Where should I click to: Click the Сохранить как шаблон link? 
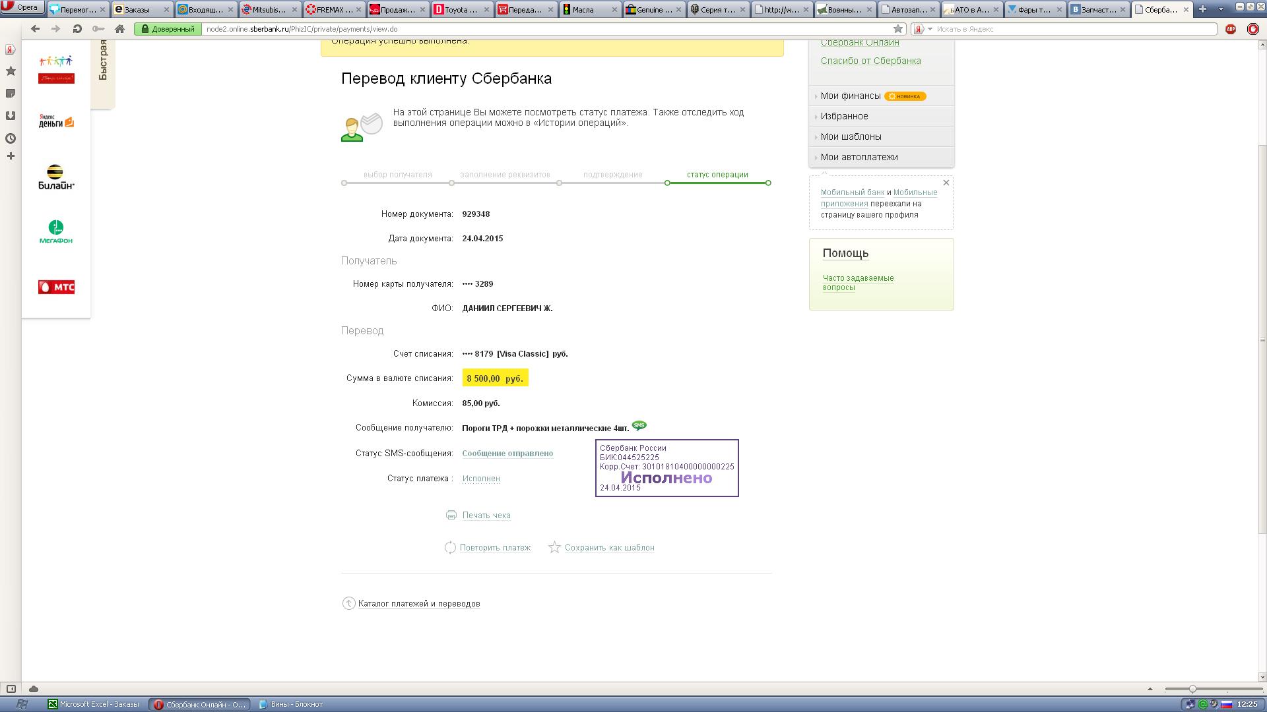[x=610, y=548]
